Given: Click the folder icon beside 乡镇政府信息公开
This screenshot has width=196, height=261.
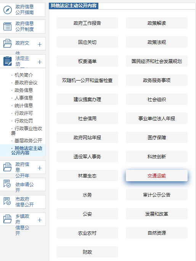Looking at the screenshot, I should tap(8, 219).
